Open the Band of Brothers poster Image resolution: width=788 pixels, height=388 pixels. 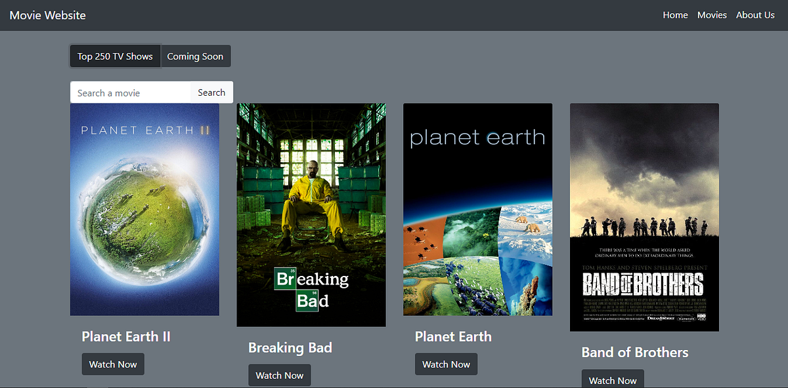(x=644, y=216)
